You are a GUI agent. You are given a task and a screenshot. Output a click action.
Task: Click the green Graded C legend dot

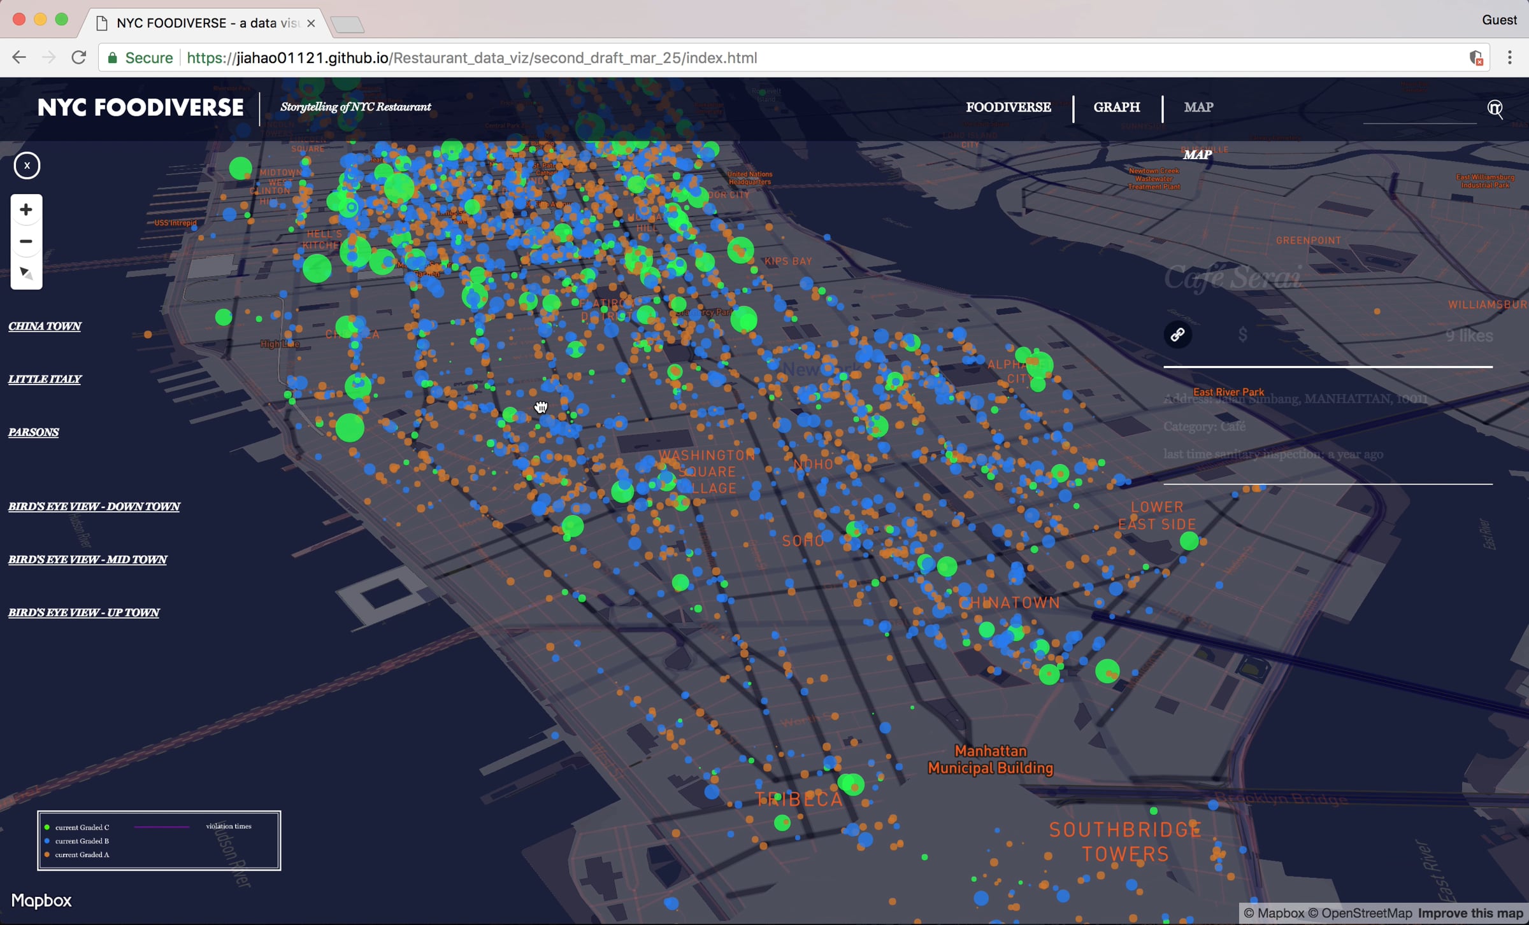[x=47, y=828]
